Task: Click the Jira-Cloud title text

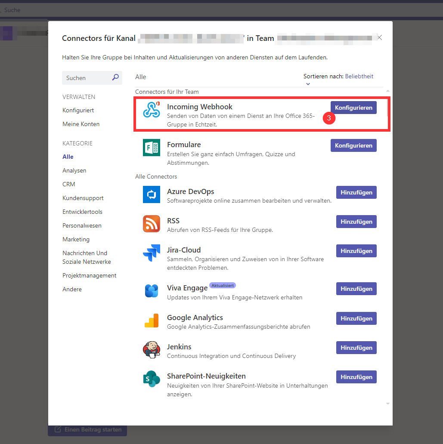Action: 184,250
